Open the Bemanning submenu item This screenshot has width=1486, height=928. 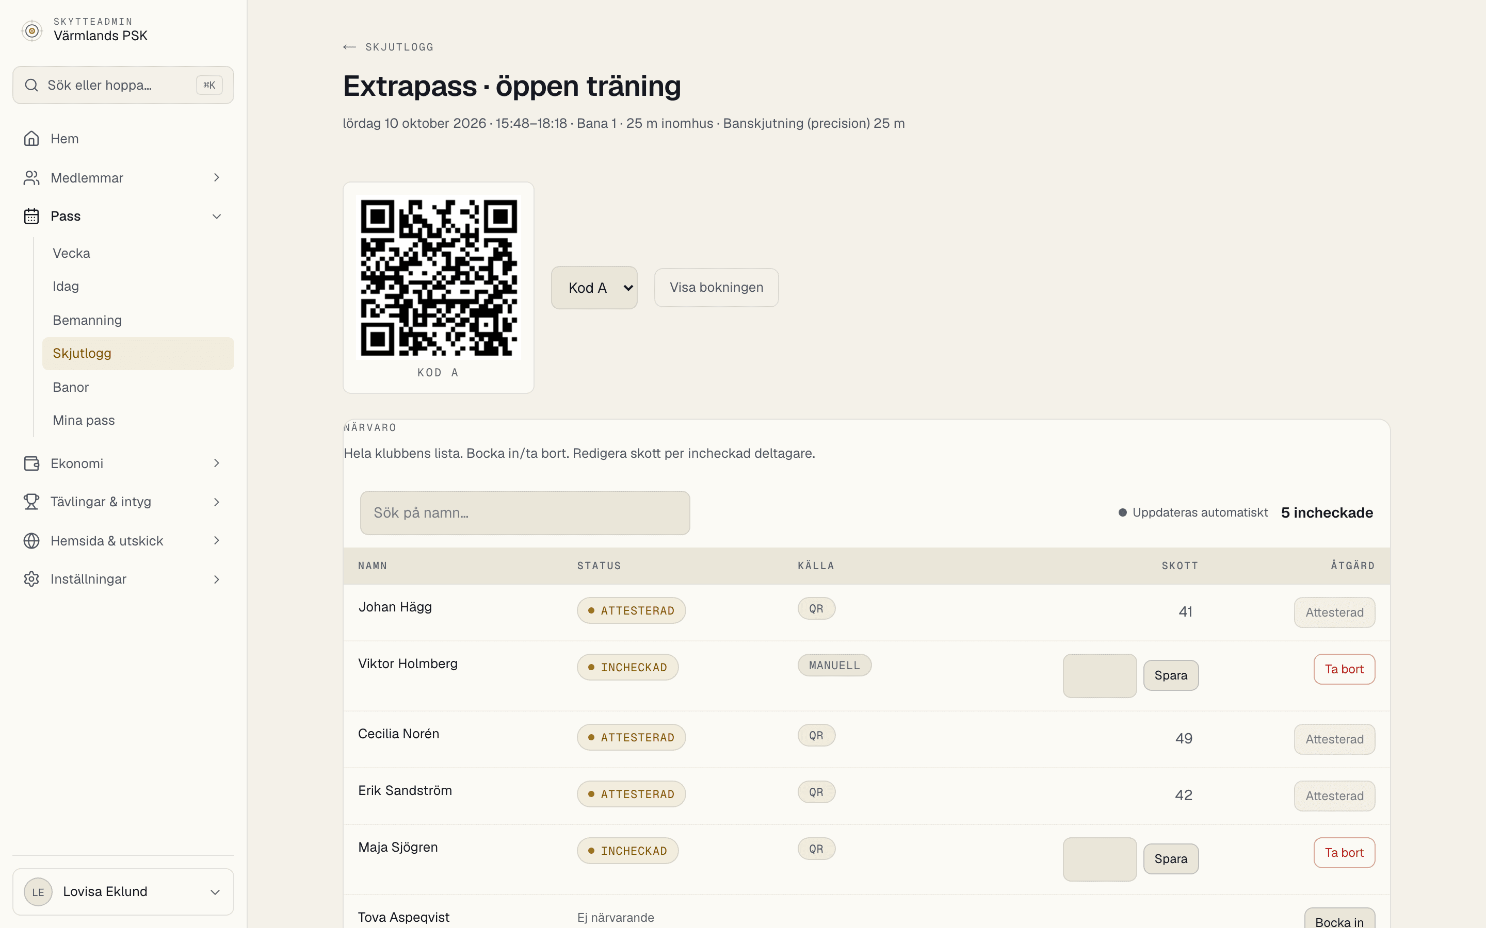(138, 320)
